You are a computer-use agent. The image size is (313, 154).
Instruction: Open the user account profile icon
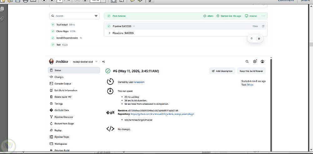pyautogui.click(x=263, y=62)
